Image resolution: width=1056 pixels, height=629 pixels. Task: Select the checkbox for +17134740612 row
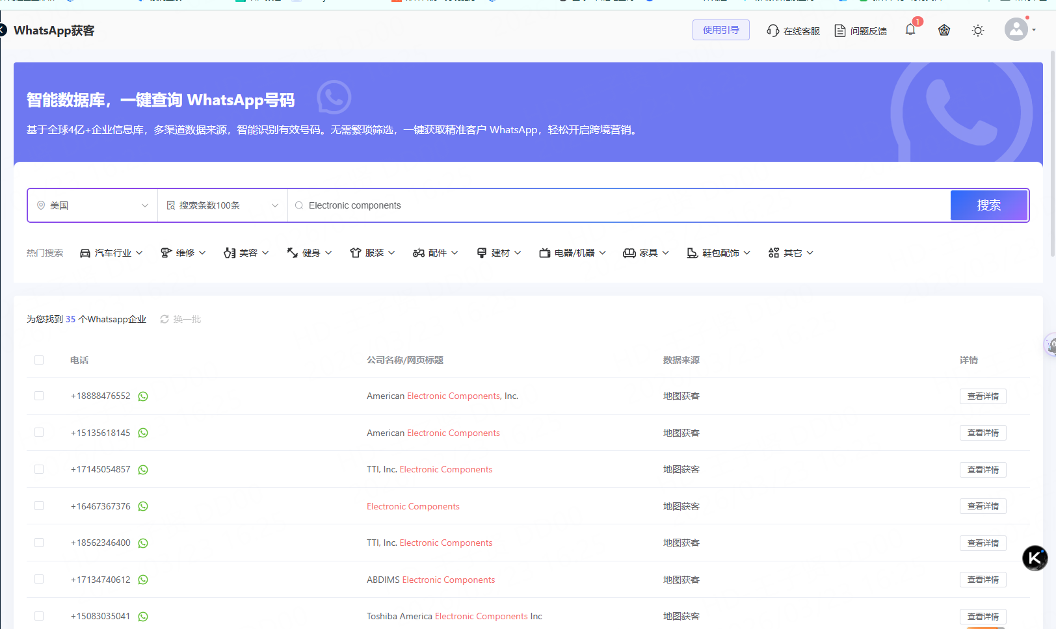coord(39,580)
